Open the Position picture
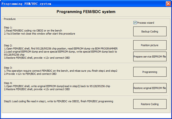Viewport: 172px width, 119px height. click(x=150, y=45)
